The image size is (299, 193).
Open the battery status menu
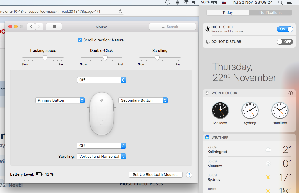click(214, 2)
